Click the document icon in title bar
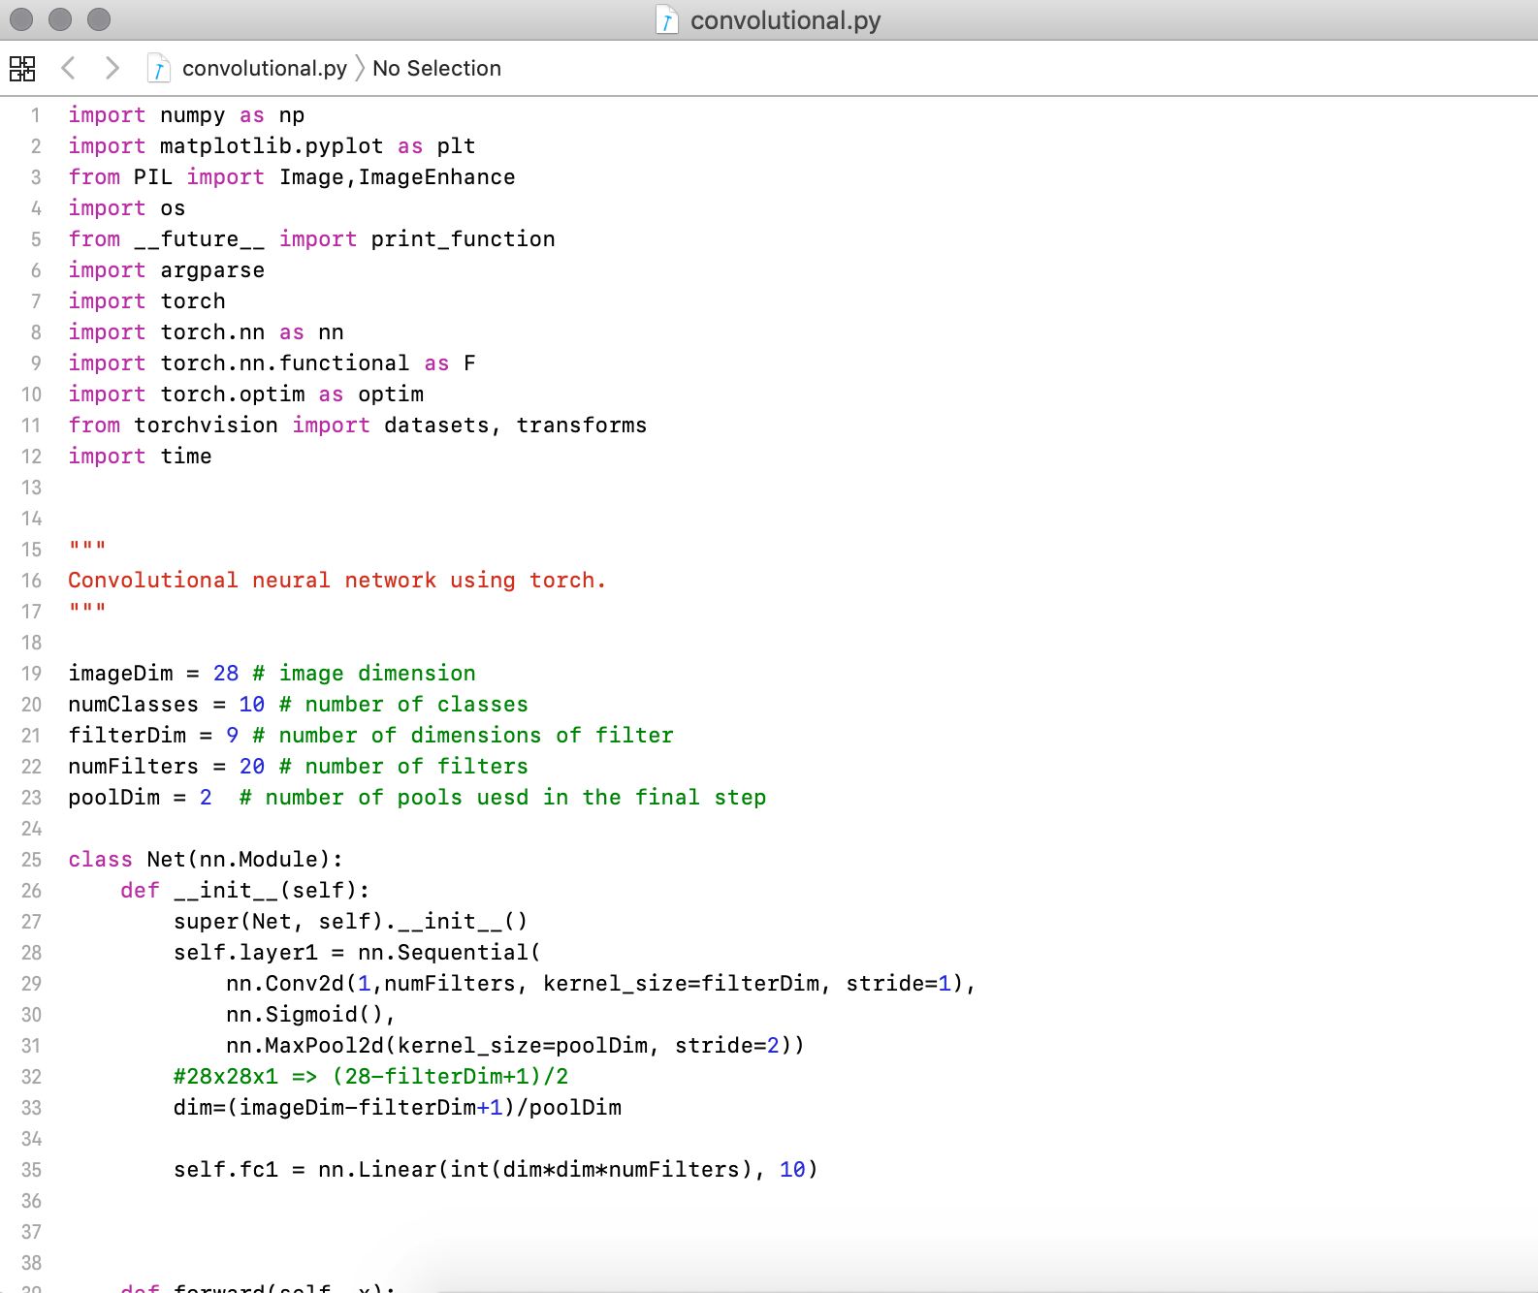Image resolution: width=1538 pixels, height=1293 pixels. pos(667,19)
